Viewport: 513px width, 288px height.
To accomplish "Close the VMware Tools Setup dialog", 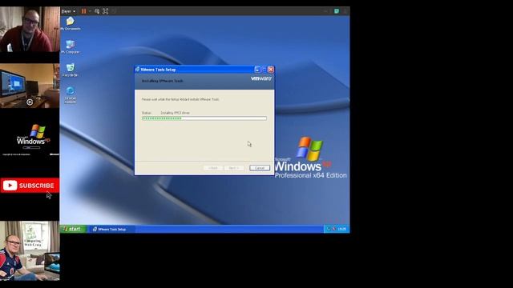I will pos(271,70).
